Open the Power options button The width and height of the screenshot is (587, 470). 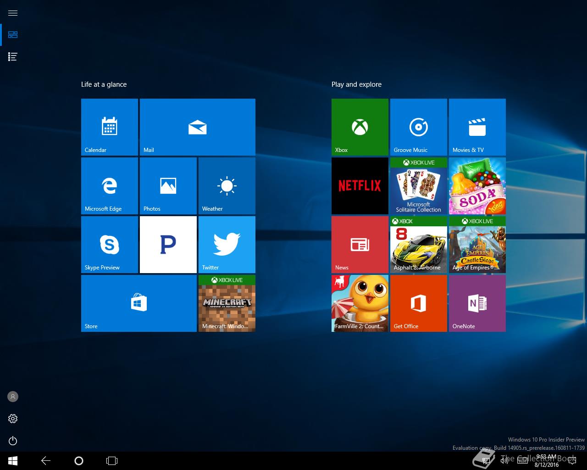click(13, 441)
